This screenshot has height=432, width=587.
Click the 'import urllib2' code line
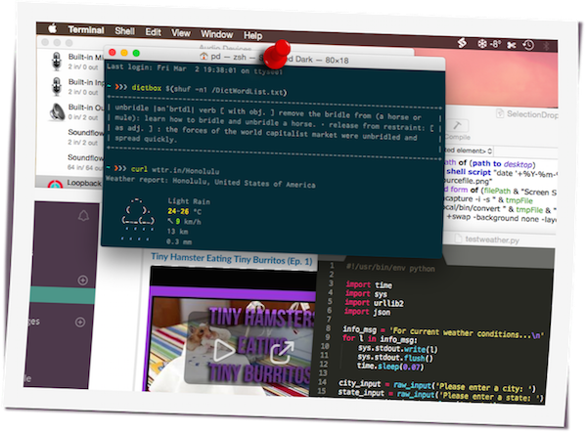tap(375, 303)
